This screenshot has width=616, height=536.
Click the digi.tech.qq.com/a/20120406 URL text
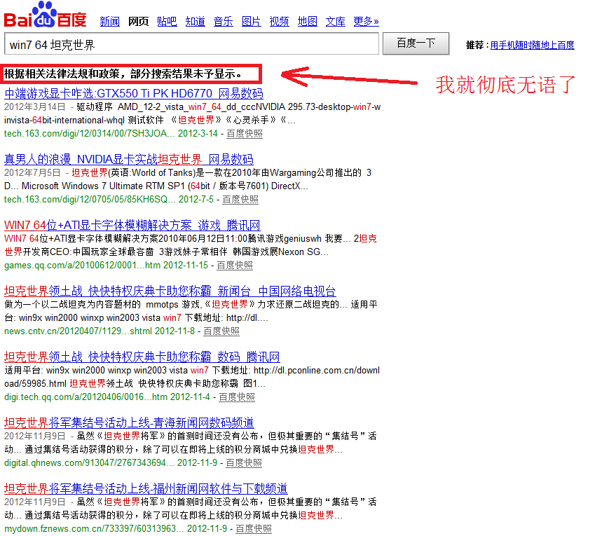[x=86, y=397]
